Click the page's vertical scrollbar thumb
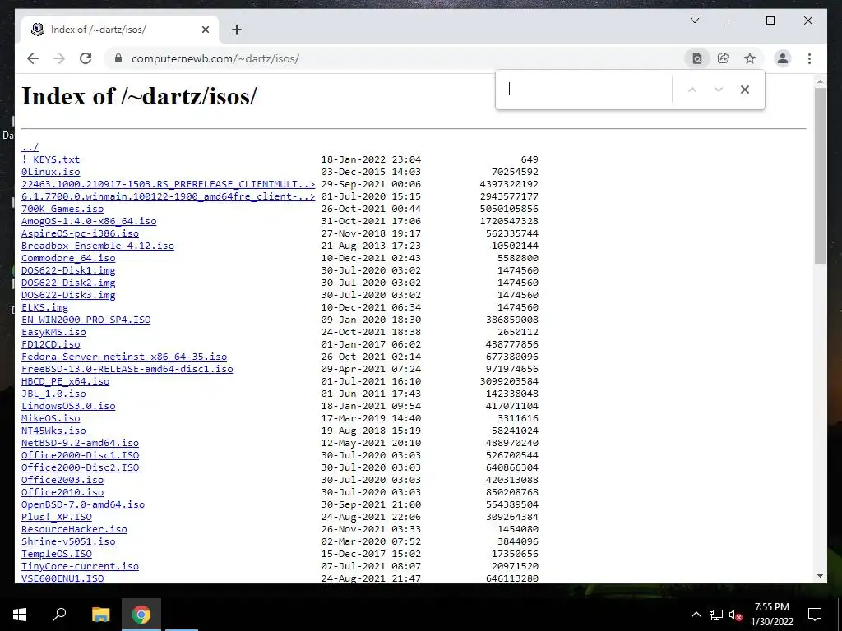This screenshot has width=842, height=631. 820,176
